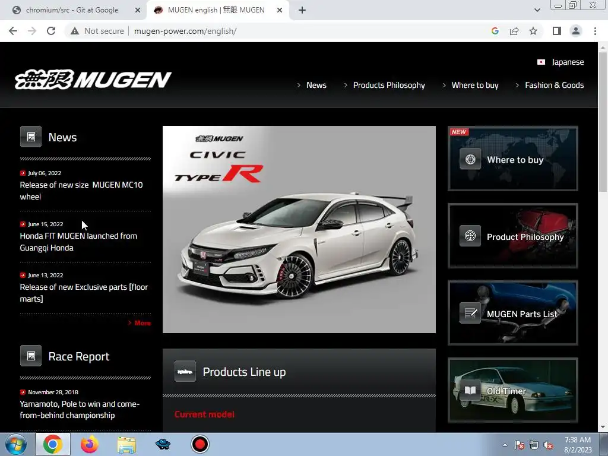Close the MUGEN english tab
Image resolution: width=608 pixels, height=456 pixels.
pyautogui.click(x=280, y=10)
